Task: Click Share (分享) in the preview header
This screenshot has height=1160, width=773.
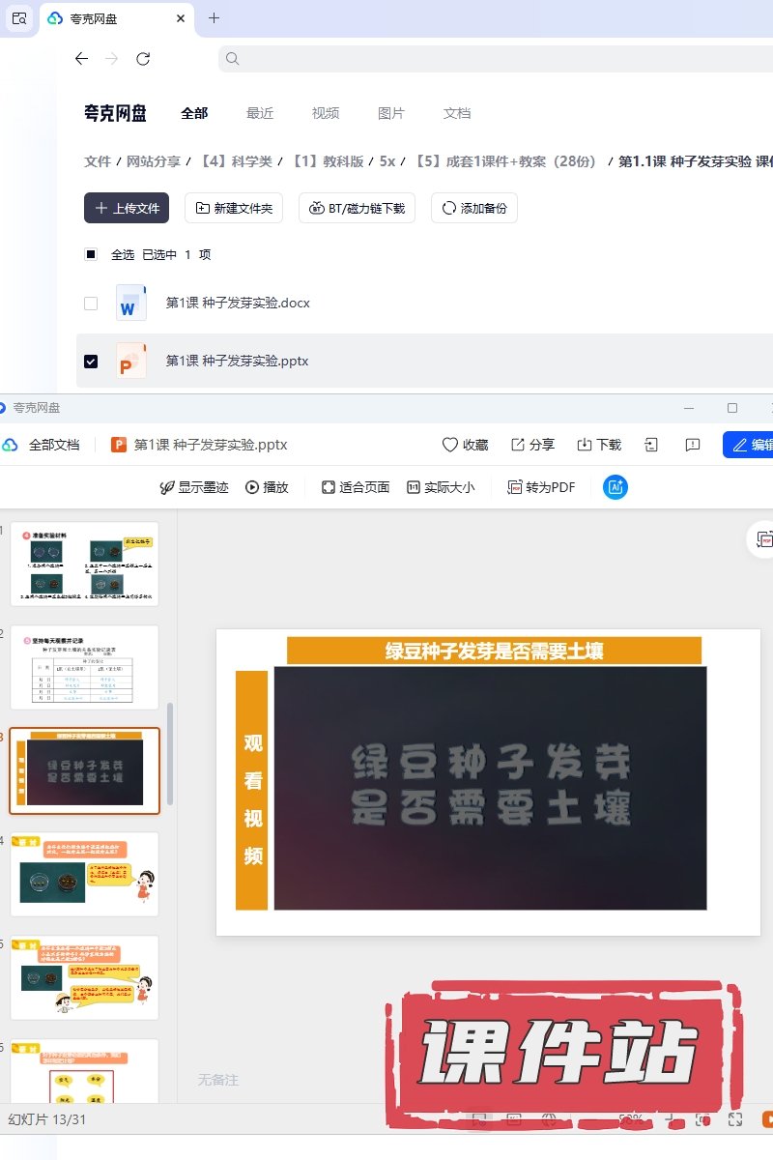Action: click(x=532, y=445)
